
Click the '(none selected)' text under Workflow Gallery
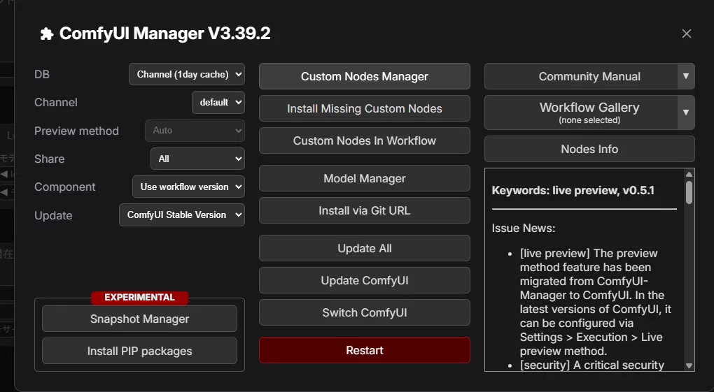click(x=589, y=120)
